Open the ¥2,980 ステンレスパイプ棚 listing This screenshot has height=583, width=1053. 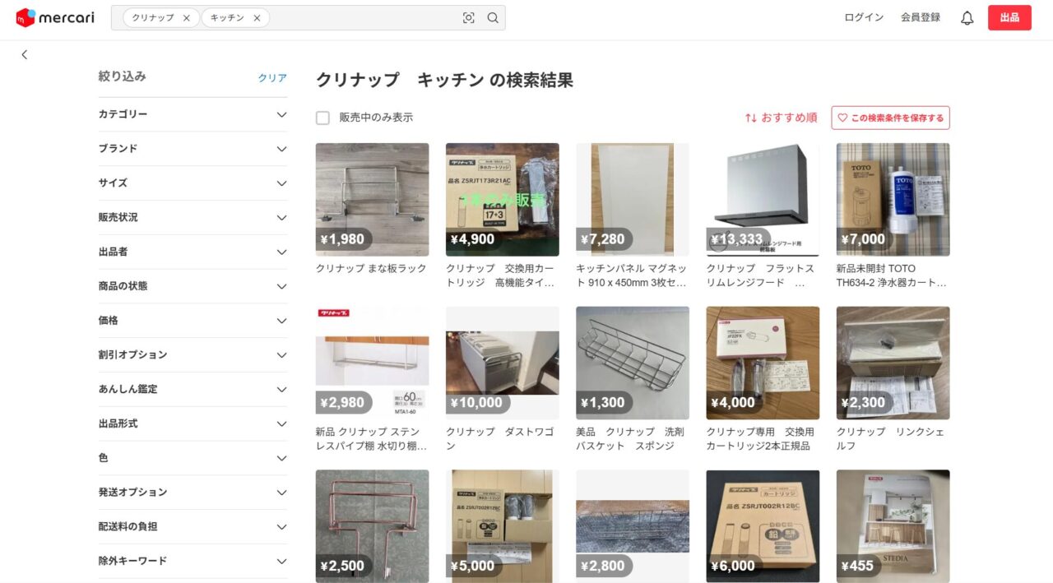(x=372, y=363)
